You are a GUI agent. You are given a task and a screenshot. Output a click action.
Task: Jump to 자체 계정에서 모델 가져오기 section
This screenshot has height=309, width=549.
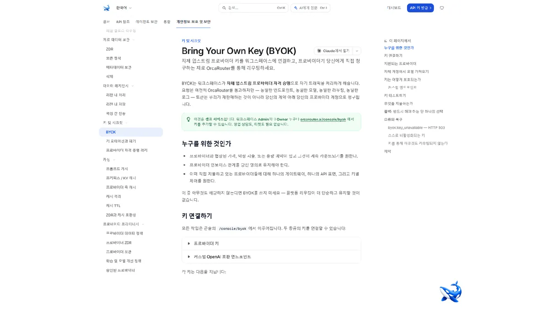[x=406, y=71]
